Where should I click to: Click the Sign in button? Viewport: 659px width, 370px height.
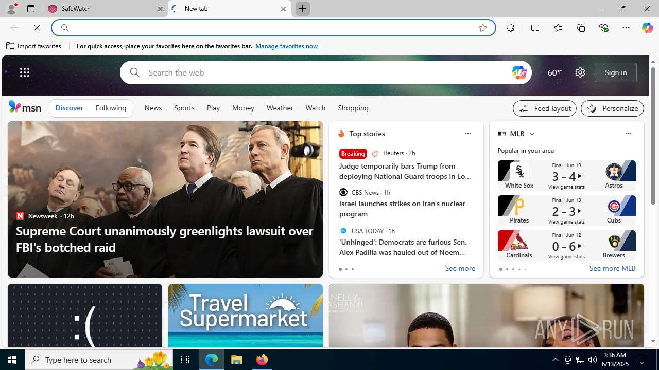[616, 72]
